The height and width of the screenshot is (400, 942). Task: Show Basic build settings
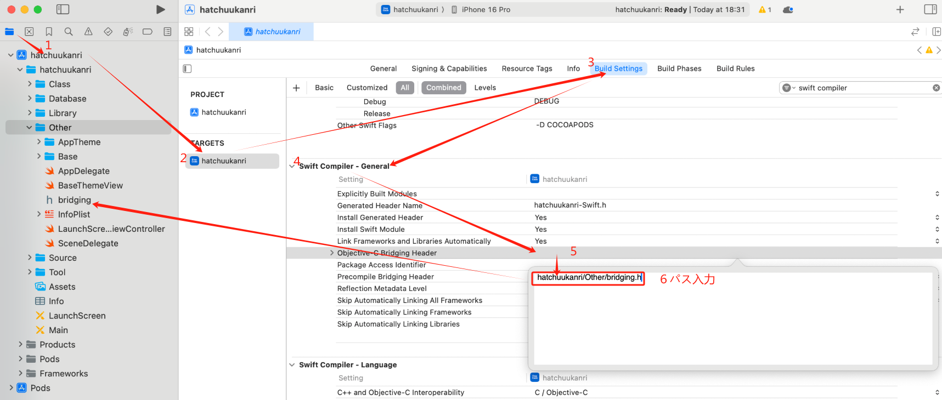(324, 88)
